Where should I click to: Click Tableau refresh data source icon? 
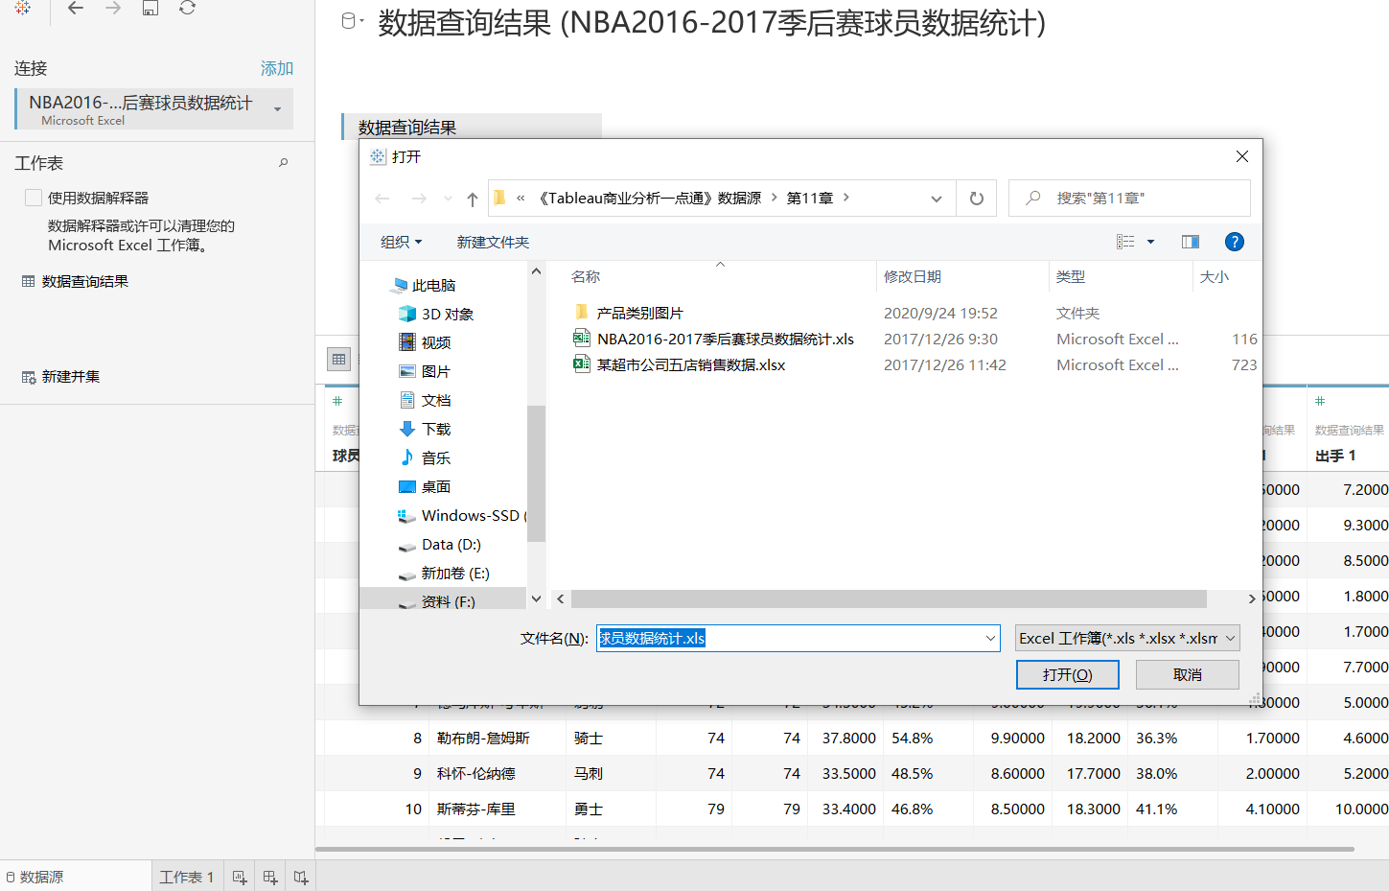pos(188,8)
